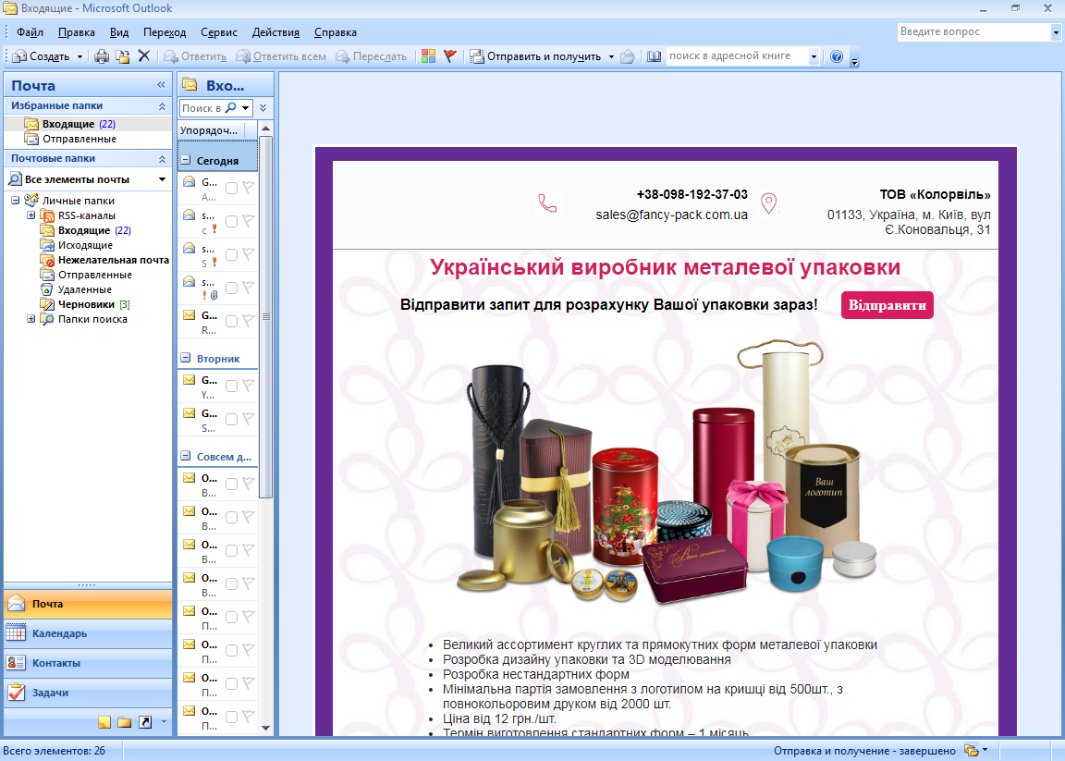This screenshot has width=1065, height=761.
Task: Open the Folder List icon at bottom
Action: (125, 721)
